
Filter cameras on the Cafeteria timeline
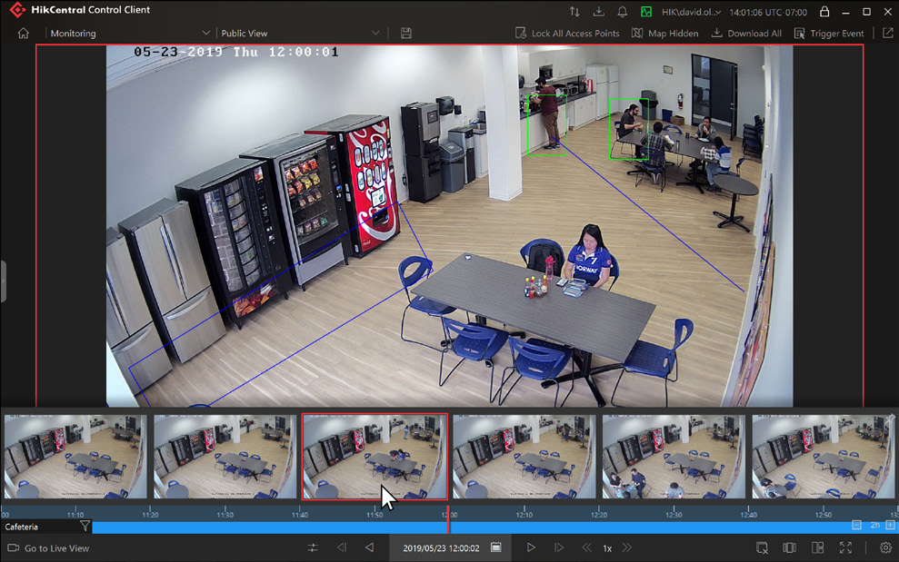pos(85,526)
